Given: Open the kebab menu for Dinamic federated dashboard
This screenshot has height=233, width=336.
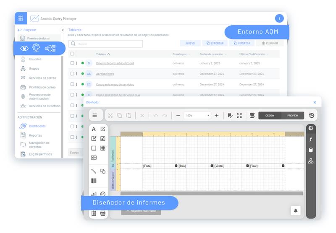Looking at the screenshot, I should point(76,63).
